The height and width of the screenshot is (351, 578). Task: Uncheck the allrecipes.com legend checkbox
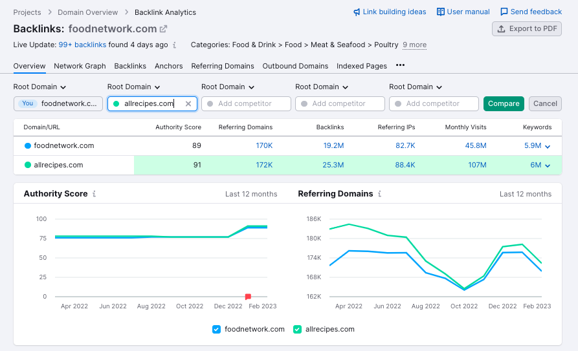(x=297, y=329)
